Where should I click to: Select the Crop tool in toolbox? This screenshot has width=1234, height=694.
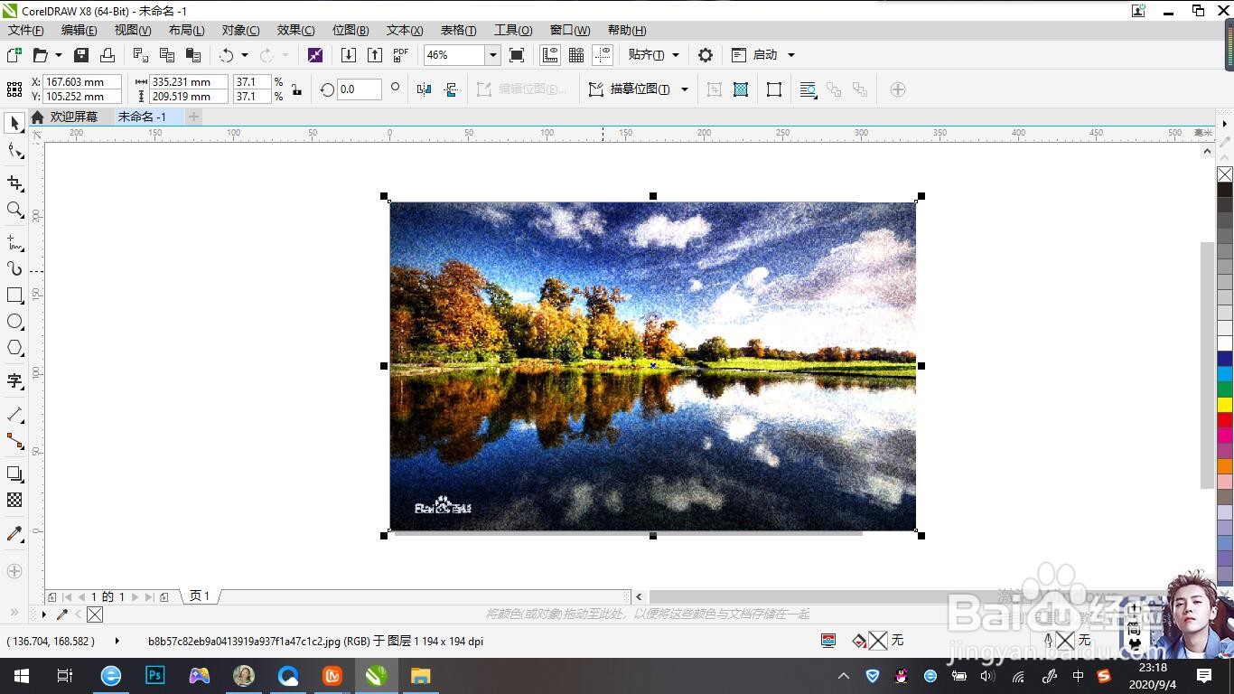[x=14, y=183]
